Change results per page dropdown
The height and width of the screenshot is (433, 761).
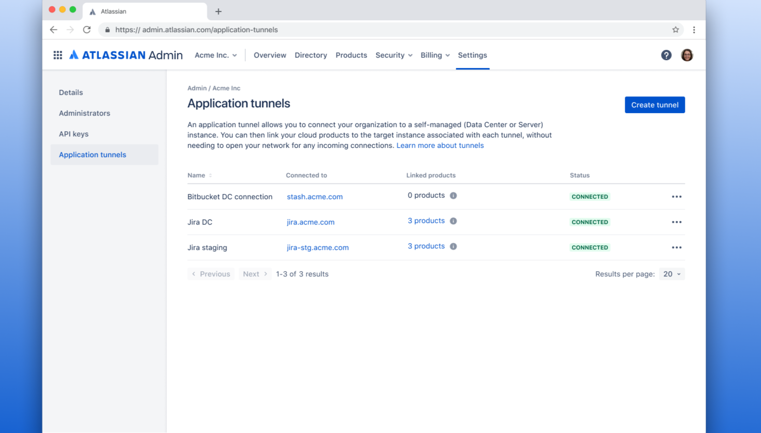[x=672, y=274]
